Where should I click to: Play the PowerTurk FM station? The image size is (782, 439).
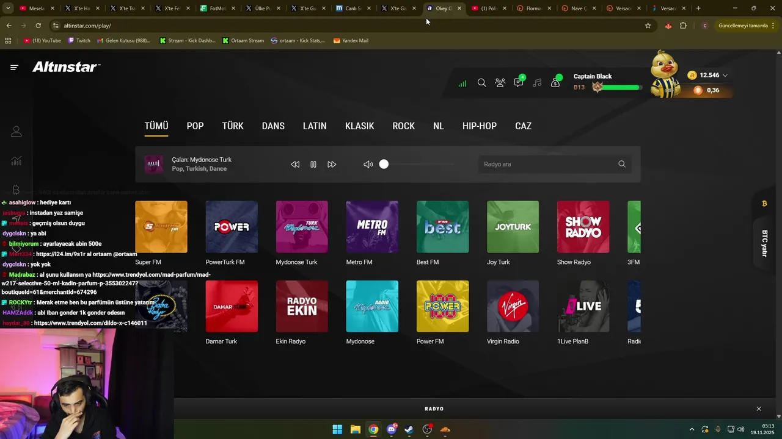[x=232, y=227]
